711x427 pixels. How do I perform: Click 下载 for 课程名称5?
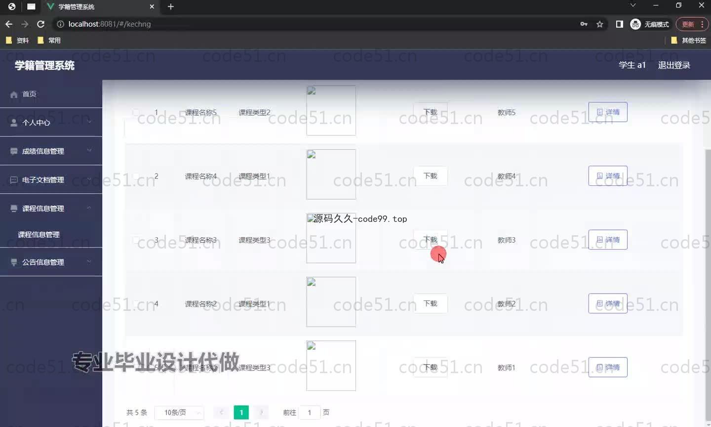tap(431, 112)
